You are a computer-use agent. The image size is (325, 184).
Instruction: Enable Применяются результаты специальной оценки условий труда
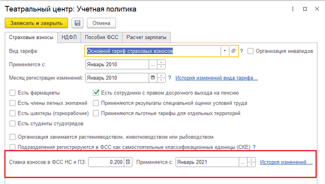pos(96,103)
